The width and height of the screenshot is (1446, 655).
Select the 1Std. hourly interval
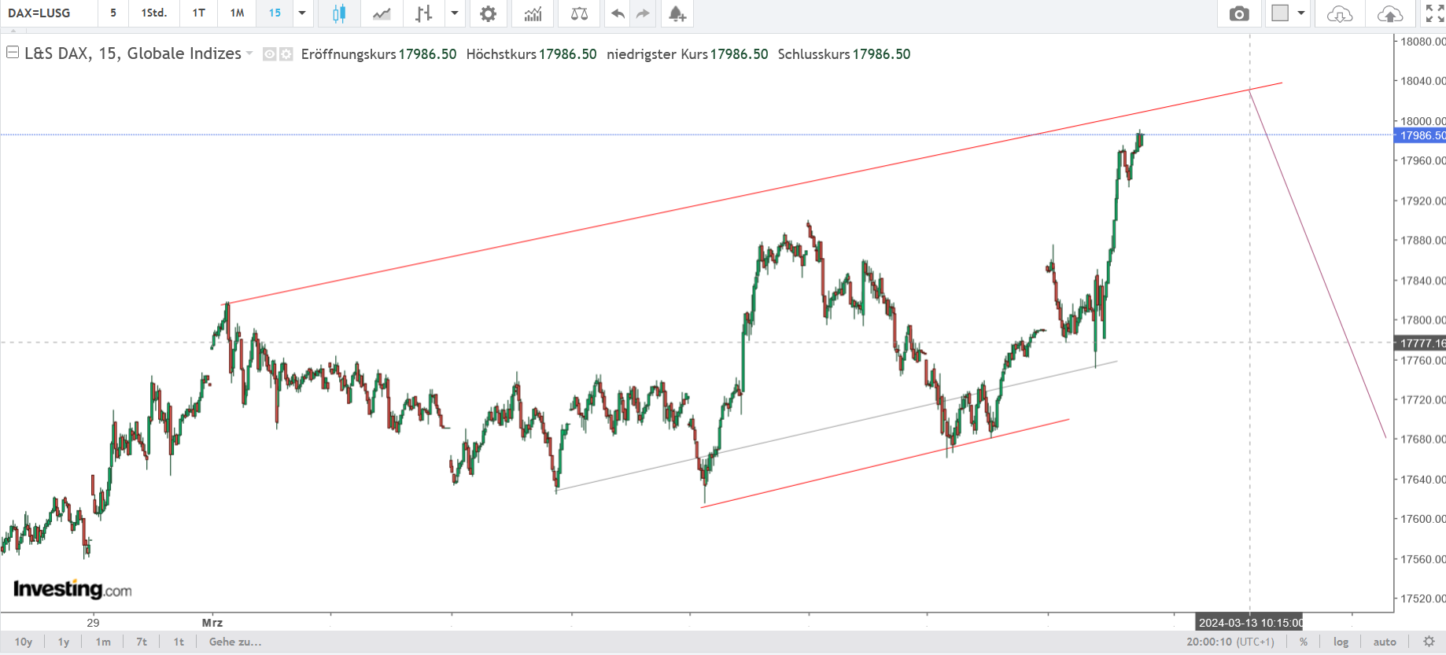(154, 13)
